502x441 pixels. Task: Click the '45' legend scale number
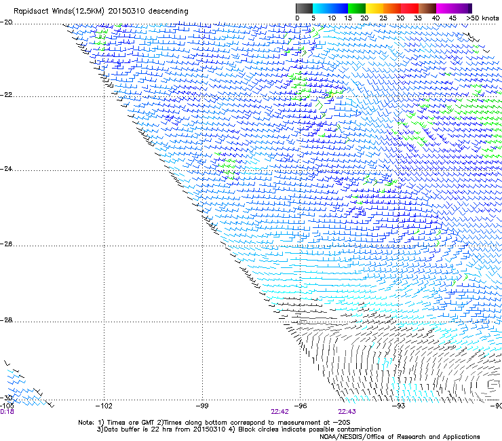point(452,18)
